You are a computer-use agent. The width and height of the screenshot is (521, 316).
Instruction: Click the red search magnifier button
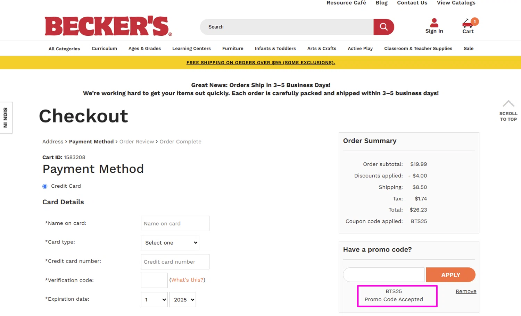tap(383, 27)
